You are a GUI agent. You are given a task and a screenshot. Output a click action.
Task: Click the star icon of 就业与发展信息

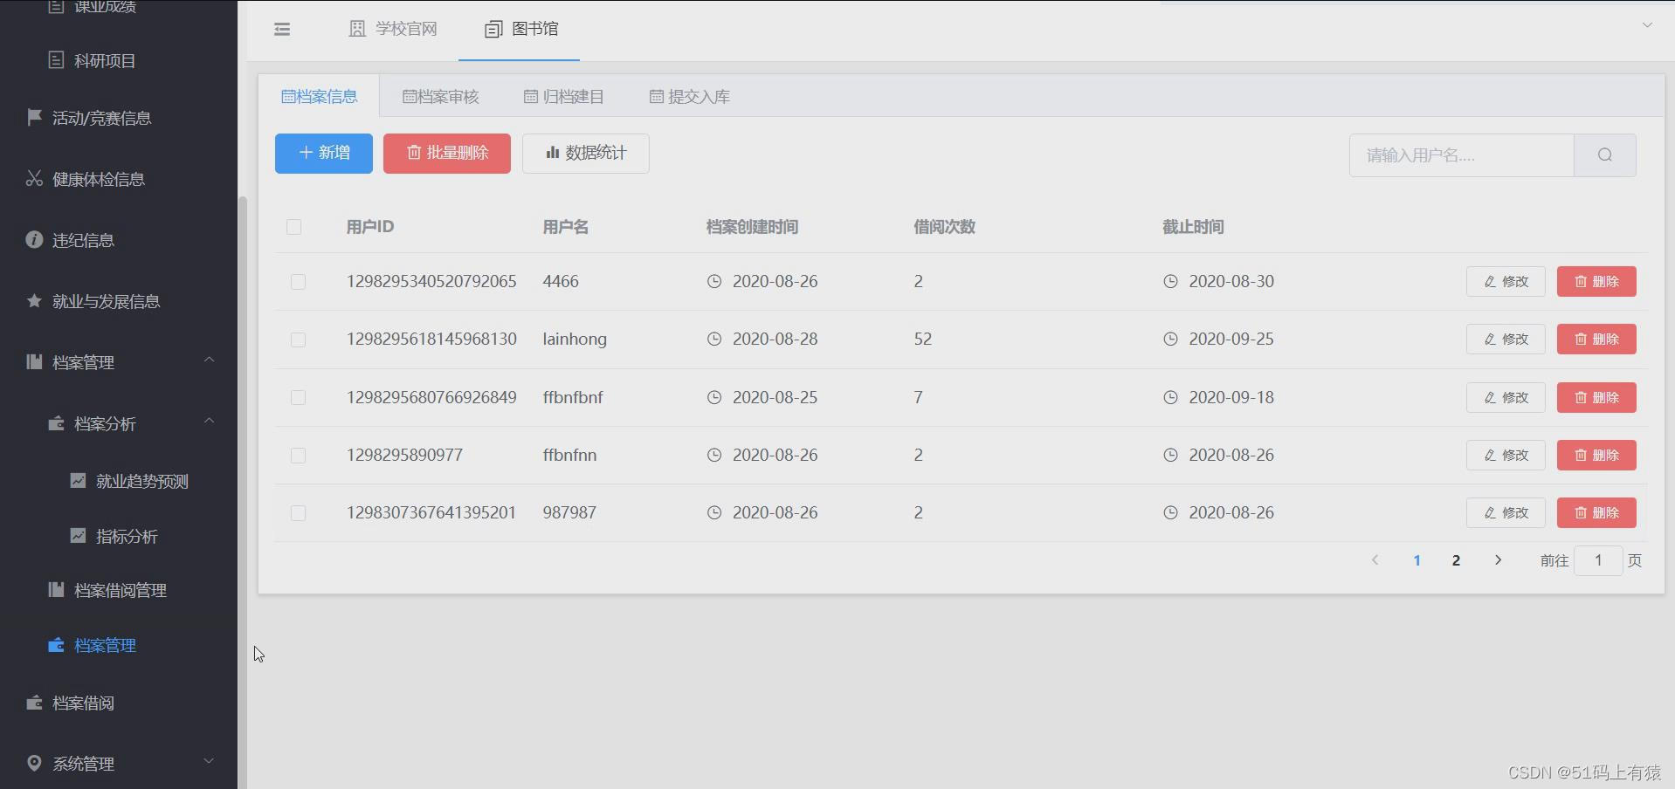[34, 301]
